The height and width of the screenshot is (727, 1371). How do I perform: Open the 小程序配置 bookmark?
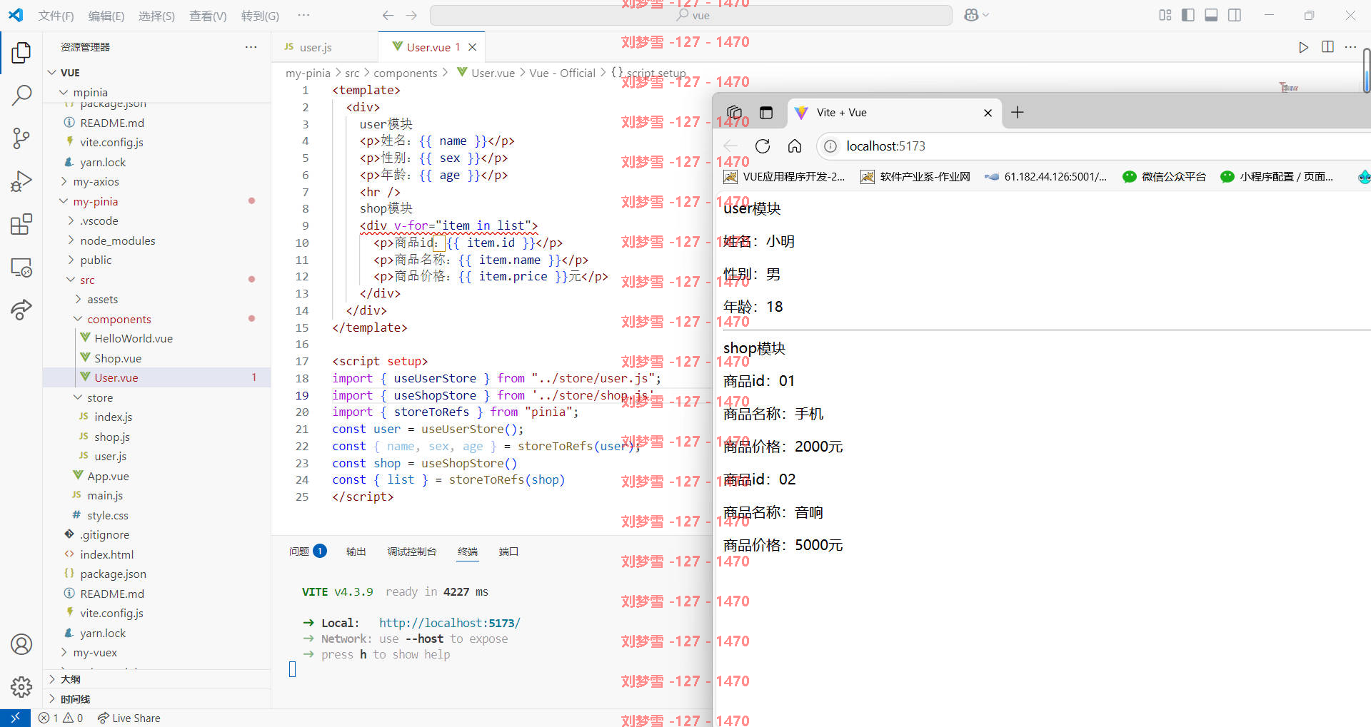coord(1277,177)
